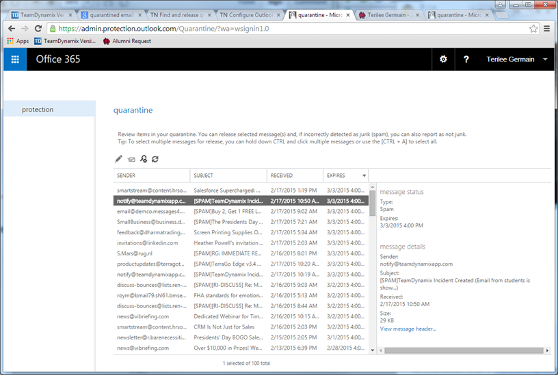Select the email@demco.messages4 message row
Screen dimensions: 558x375
coord(241,212)
